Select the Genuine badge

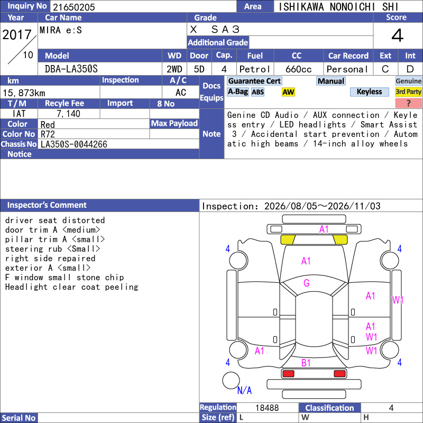point(408,81)
